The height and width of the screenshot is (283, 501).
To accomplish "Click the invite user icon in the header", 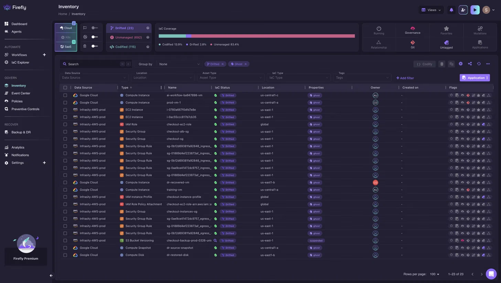I will tap(463, 10).
